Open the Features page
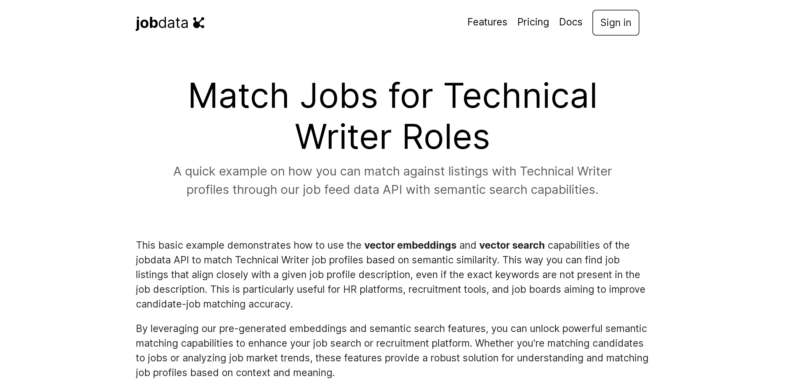 point(487,22)
